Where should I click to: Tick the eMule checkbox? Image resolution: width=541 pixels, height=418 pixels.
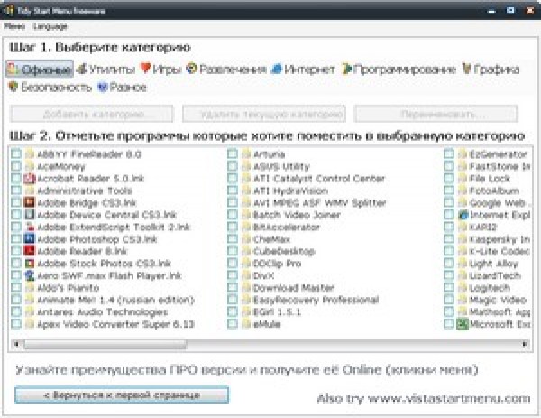[x=233, y=324]
